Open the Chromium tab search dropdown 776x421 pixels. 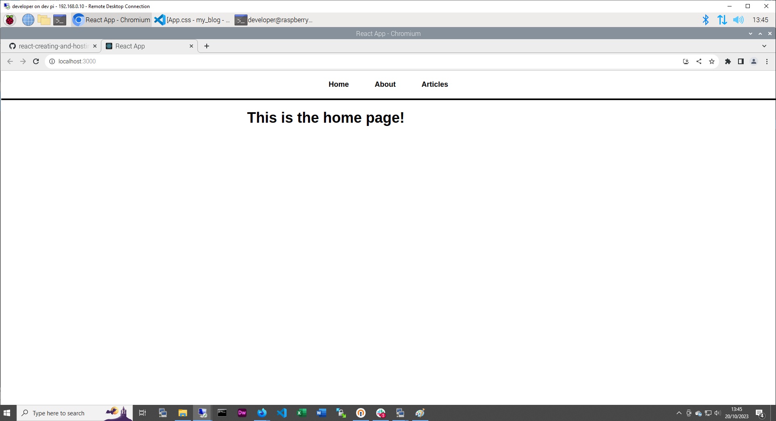click(764, 46)
